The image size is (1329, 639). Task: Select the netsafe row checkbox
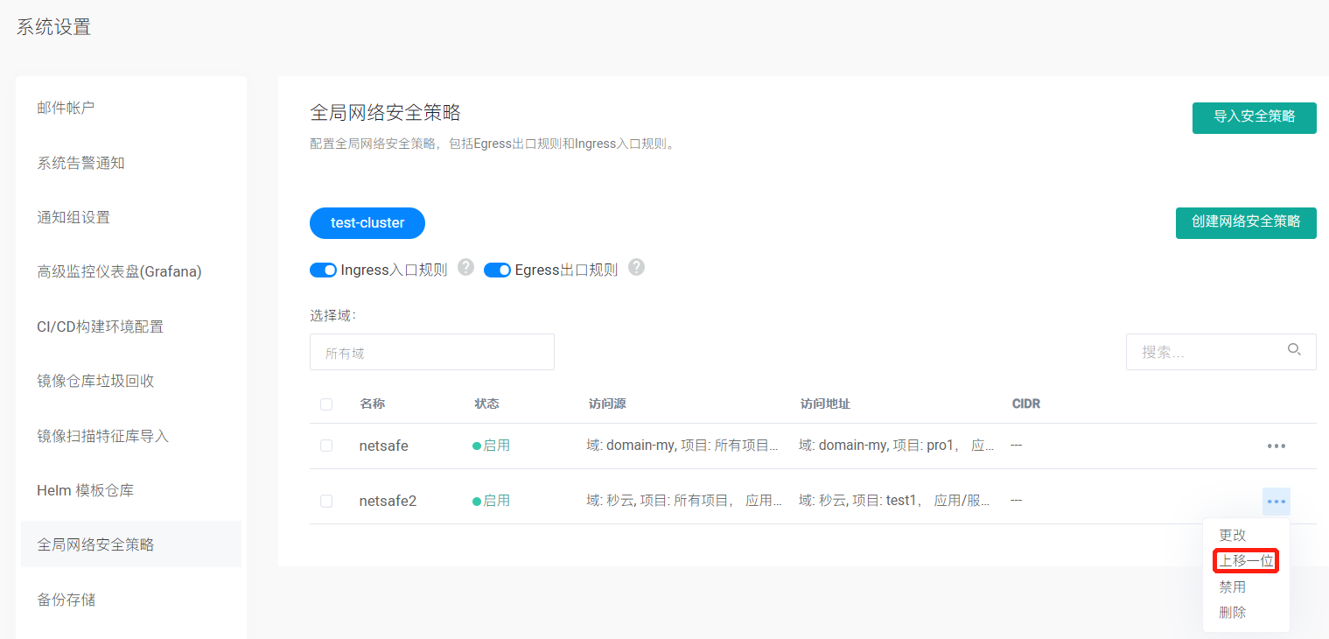326,446
